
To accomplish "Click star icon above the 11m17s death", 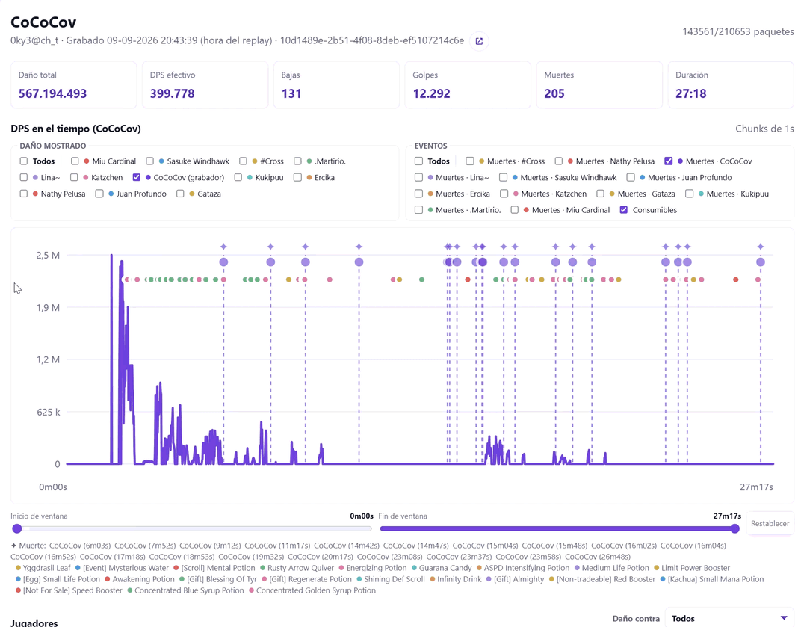I will pyautogui.click(x=359, y=247).
